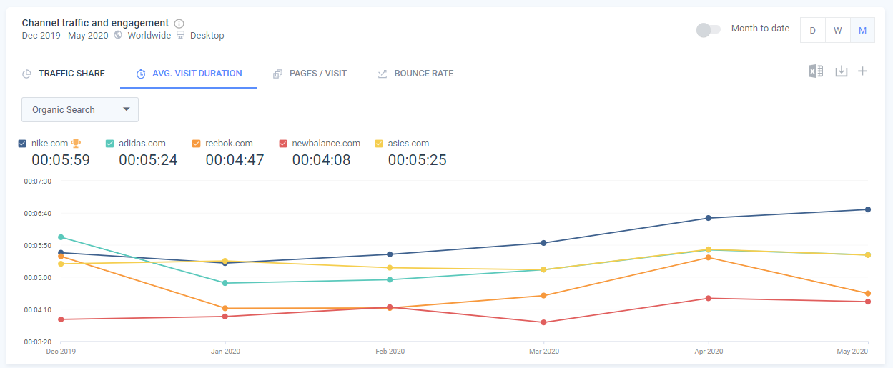Click the nike.com duration value 00:05:59
This screenshot has width=893, height=368.
pyautogui.click(x=61, y=160)
